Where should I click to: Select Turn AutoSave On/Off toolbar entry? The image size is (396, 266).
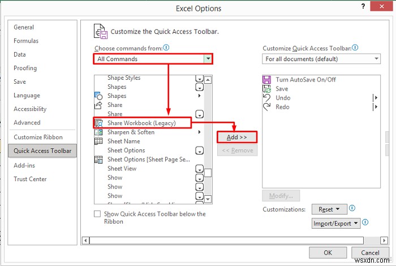point(305,80)
